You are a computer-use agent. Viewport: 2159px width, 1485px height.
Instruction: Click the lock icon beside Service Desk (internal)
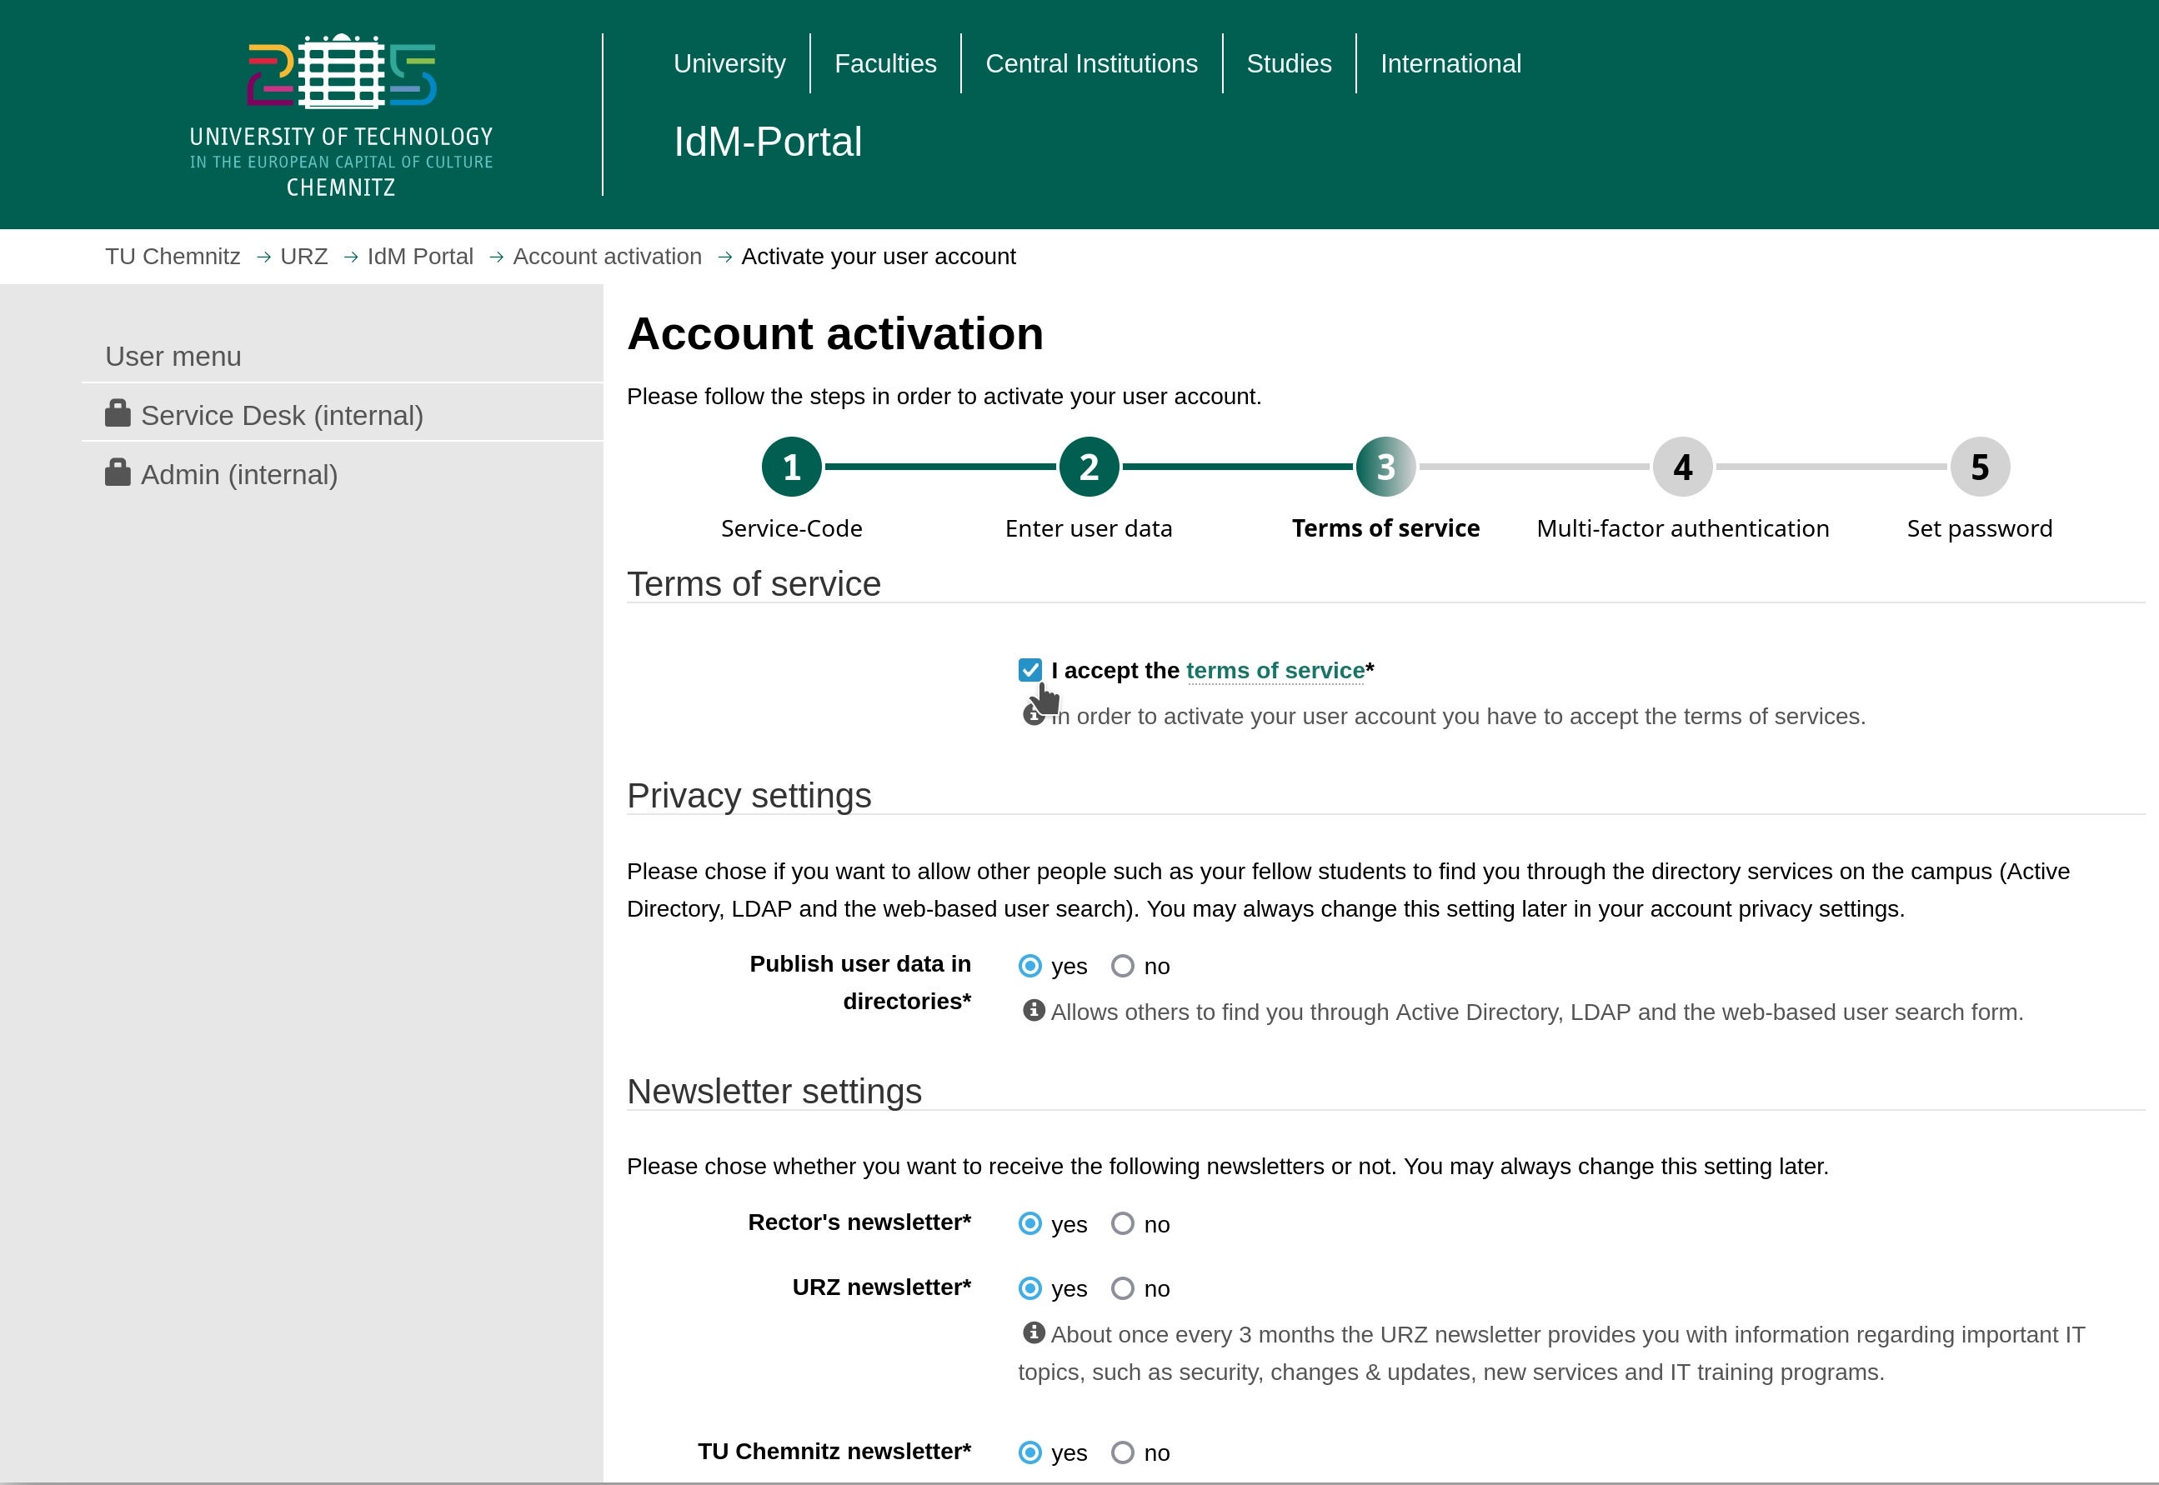pyautogui.click(x=118, y=413)
